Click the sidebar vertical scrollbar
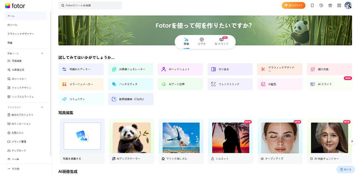Viewport: 358px width, 176px height. [x=51, y=84]
